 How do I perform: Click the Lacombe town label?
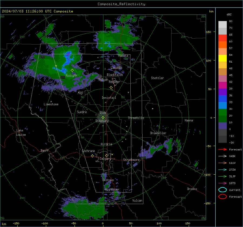116,68
